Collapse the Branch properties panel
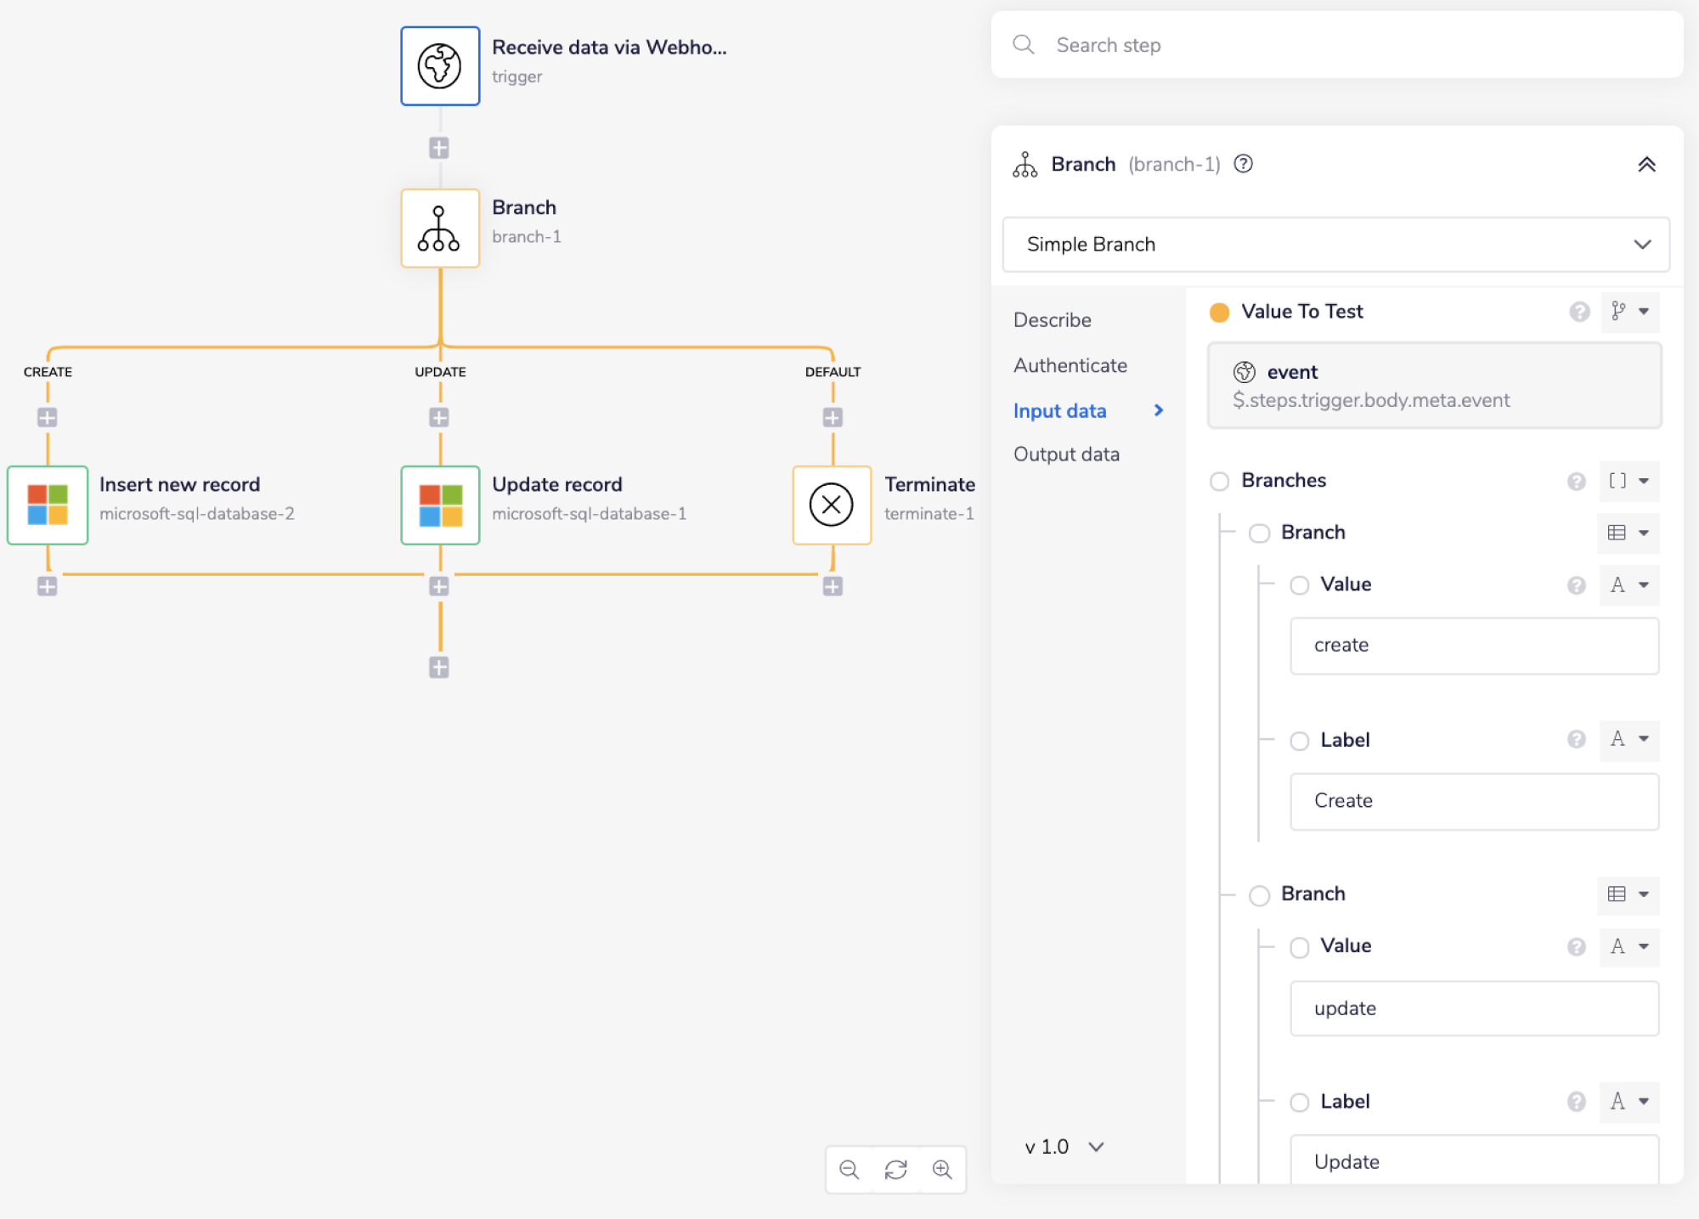Image resolution: width=1699 pixels, height=1219 pixels. (x=1646, y=165)
